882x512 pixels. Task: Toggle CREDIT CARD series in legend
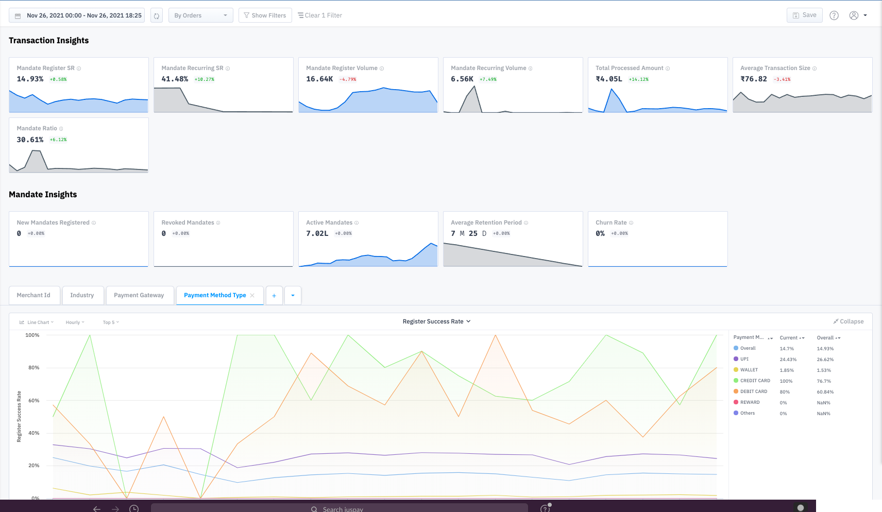(752, 381)
